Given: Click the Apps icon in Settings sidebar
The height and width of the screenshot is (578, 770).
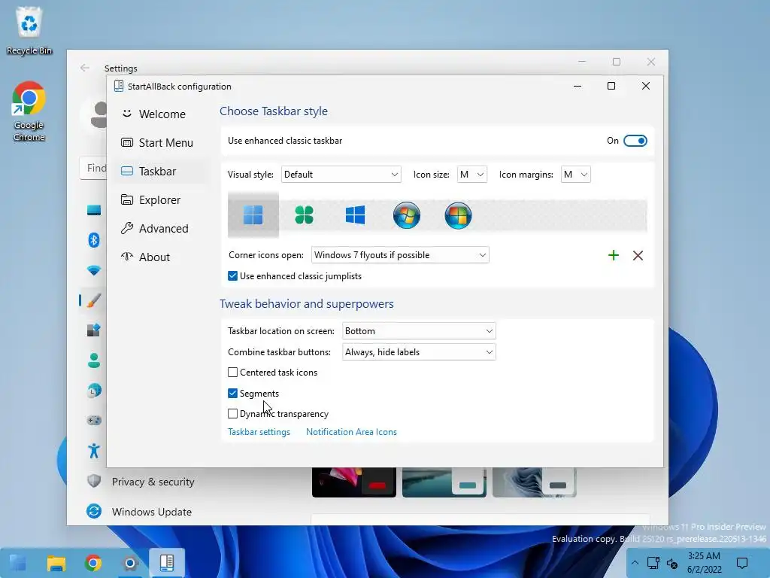Looking at the screenshot, I should click(94, 330).
